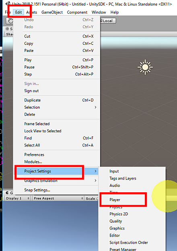This screenshot has height=251, width=177.
Task: Click the directional light sun gizmo
Action: (x=145, y=67)
